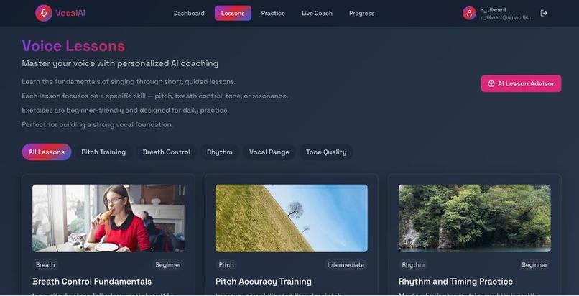Click the Pitch Accuracy Training title
Viewport: 579px width, 296px height.
pyautogui.click(x=264, y=282)
